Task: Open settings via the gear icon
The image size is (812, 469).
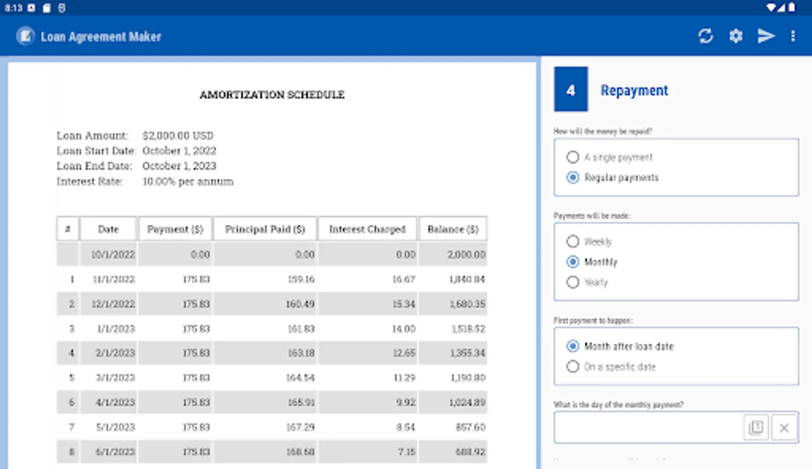Action: click(x=735, y=36)
